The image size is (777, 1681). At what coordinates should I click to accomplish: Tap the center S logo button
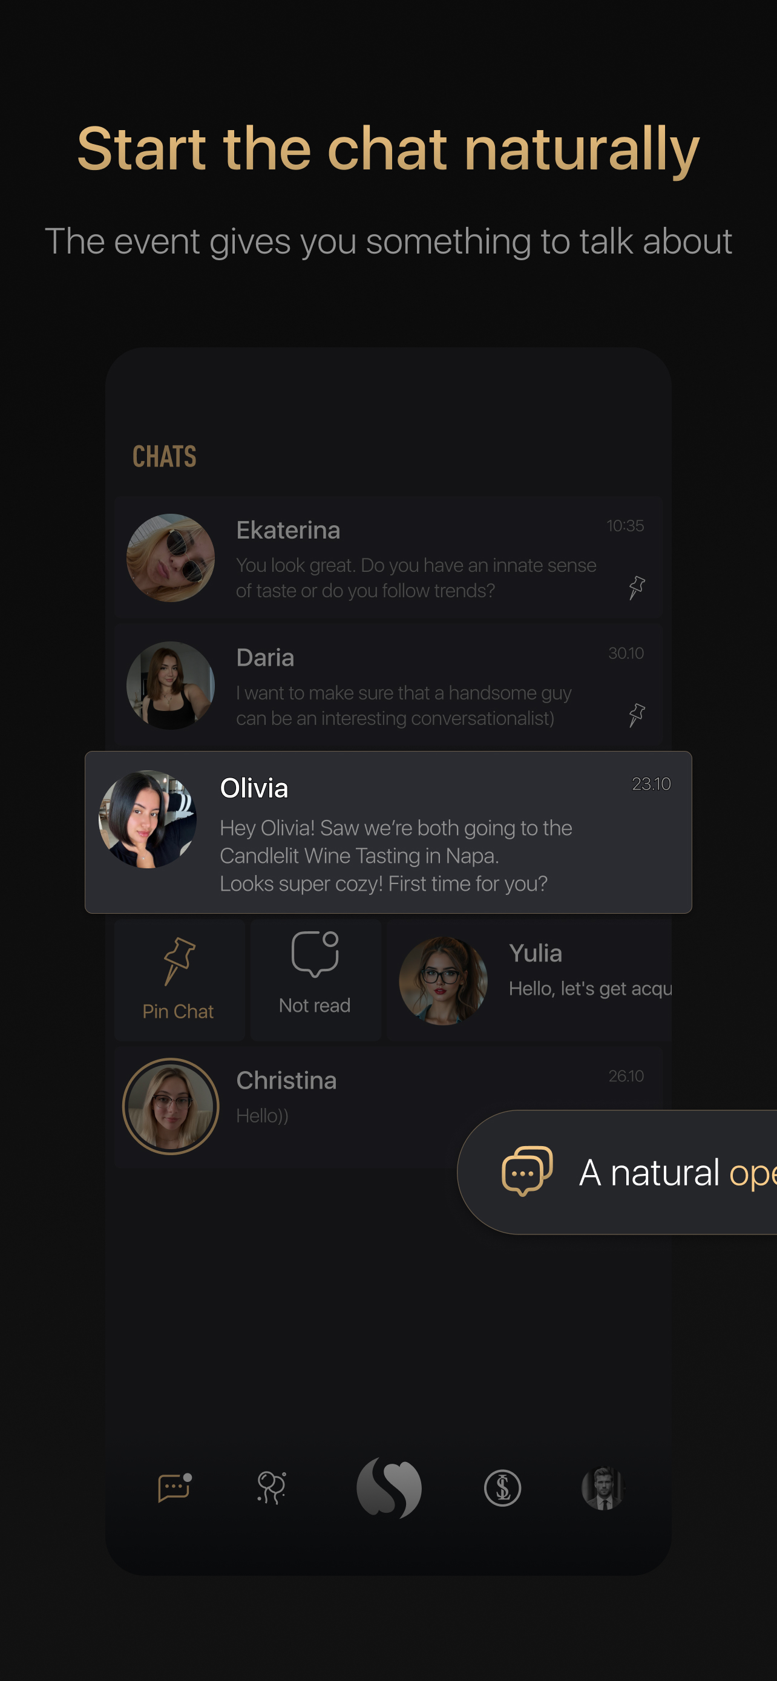[389, 1488]
